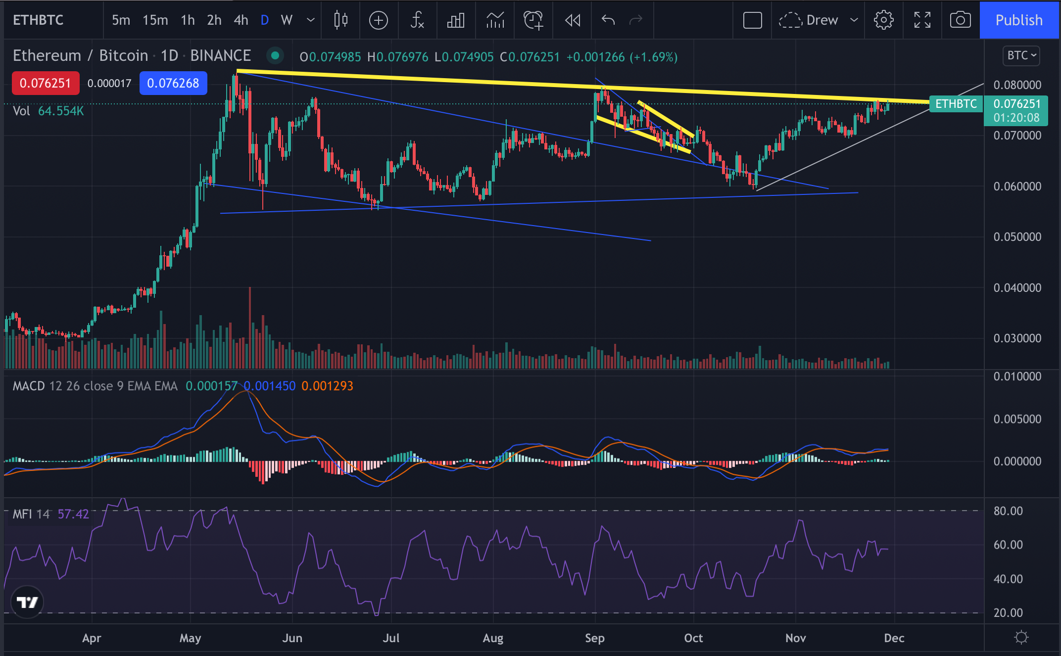Open candlestick chart style selector

[340, 20]
